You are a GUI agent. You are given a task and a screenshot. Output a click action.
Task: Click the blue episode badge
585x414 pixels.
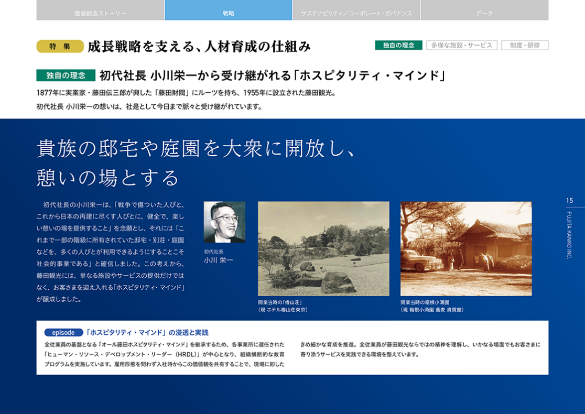63,332
